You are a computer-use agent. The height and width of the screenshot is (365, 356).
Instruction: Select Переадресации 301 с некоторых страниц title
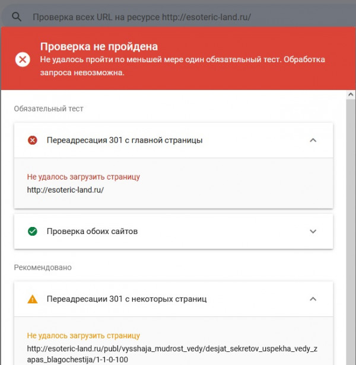point(126,299)
